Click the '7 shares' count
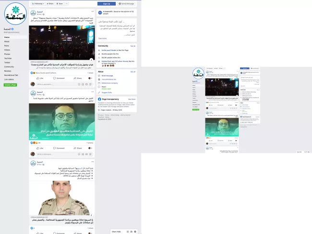 (90, 143)
